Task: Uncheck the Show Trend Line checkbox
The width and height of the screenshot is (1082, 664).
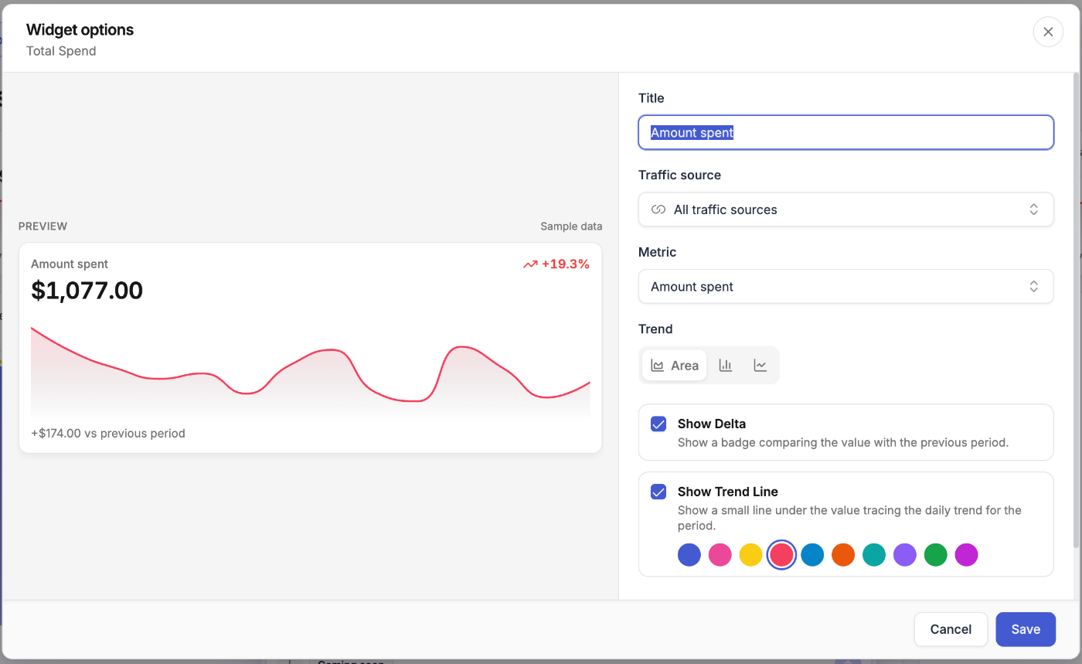Action: coord(658,492)
